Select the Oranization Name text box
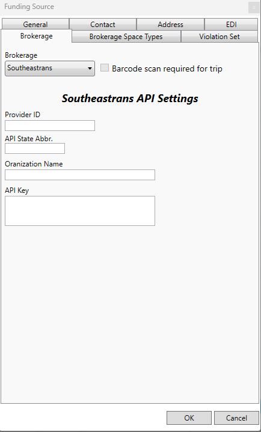 pyautogui.click(x=80, y=175)
